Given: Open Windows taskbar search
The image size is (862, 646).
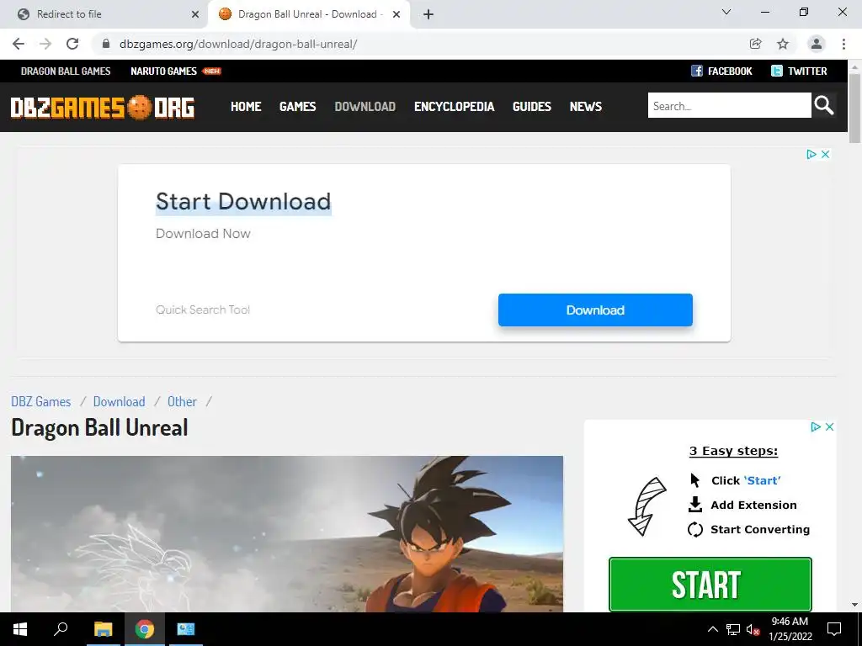Looking at the screenshot, I should coord(61,629).
